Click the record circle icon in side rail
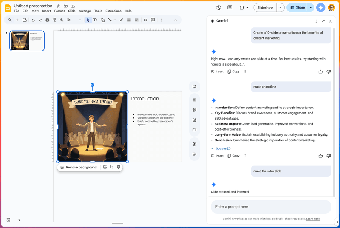340x228 pixels. [x=194, y=144]
